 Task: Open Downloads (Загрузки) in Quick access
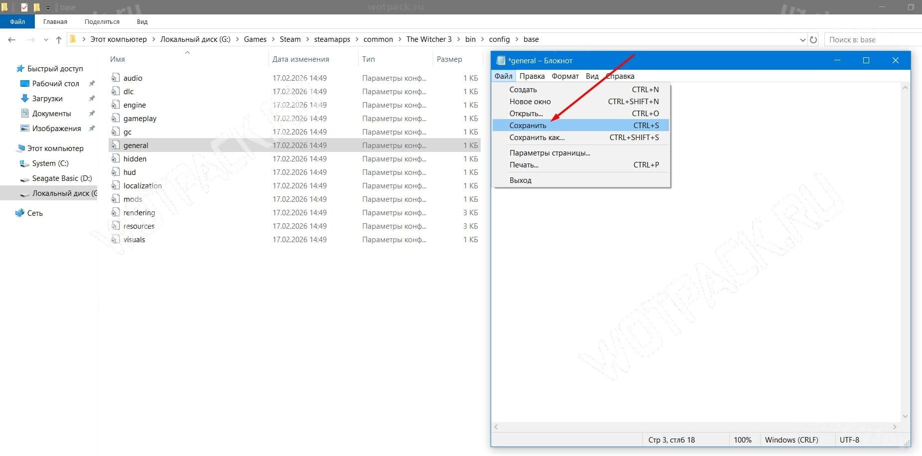(47, 98)
